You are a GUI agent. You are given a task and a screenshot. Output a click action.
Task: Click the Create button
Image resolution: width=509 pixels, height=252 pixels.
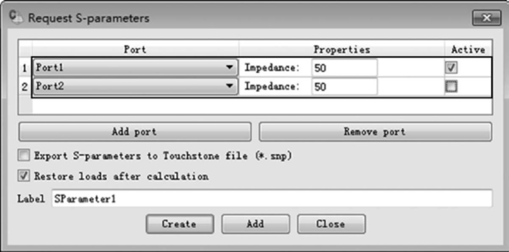(x=179, y=224)
